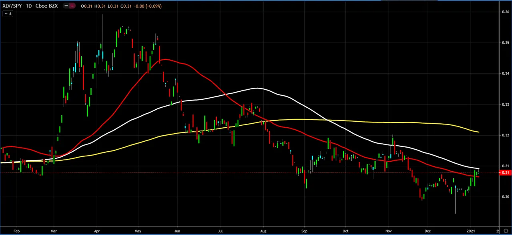
Task: Click the Feb label on the time axis
Action: click(16, 231)
